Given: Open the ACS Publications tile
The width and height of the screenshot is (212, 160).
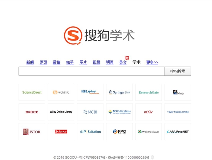Looking at the screenshot, I should coord(119,112).
